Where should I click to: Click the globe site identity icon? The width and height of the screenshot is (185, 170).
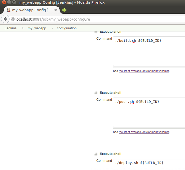click(13, 19)
